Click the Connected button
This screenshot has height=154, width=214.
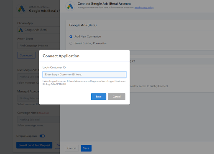tap(26, 55)
